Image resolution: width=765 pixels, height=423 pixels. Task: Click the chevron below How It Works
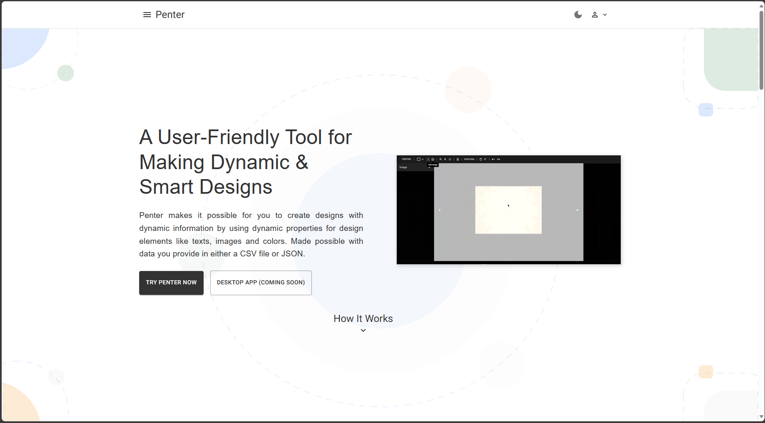pyautogui.click(x=363, y=330)
